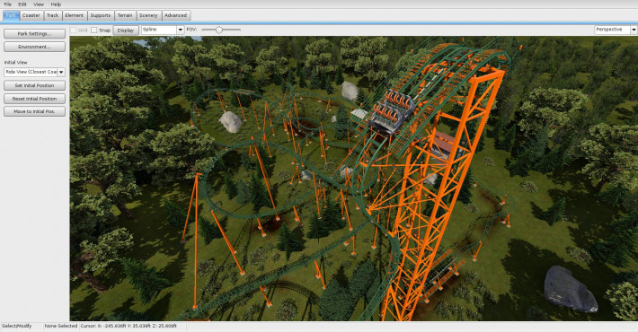Open the Spline display mode dropdown
638x332 pixels.
(x=163, y=30)
